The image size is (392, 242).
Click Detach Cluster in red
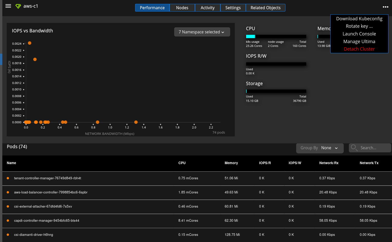pos(359,49)
